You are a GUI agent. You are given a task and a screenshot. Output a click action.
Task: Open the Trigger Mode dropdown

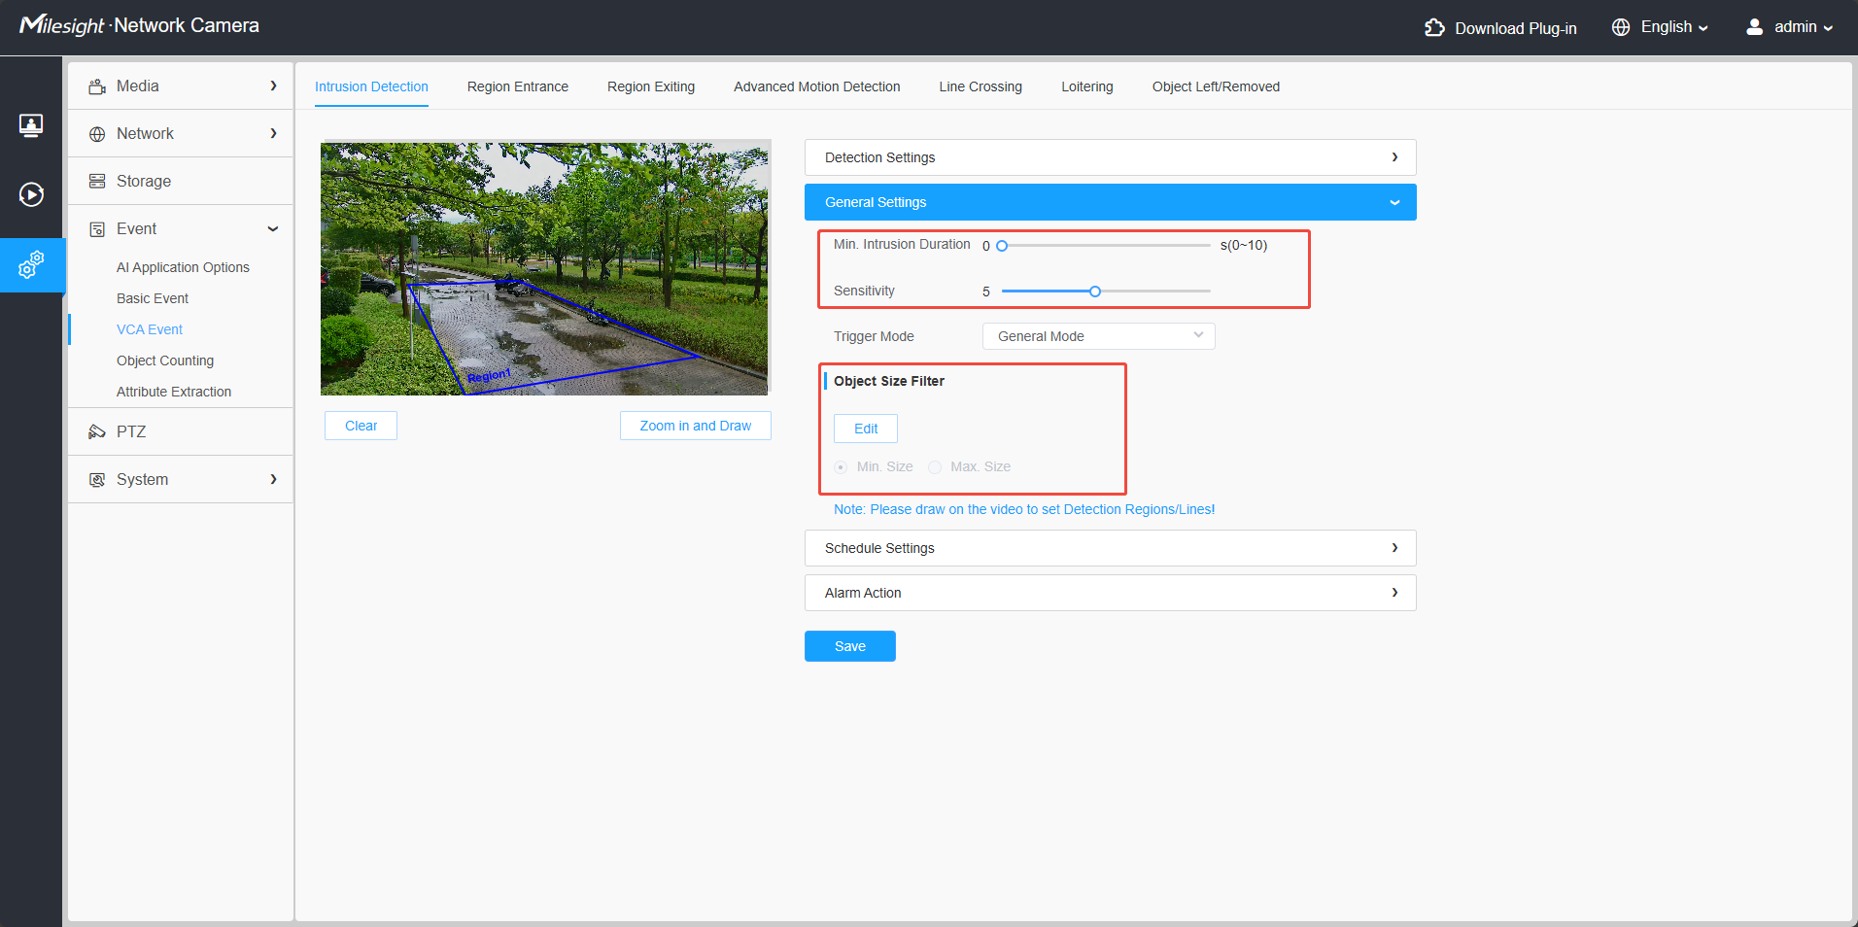tap(1099, 336)
